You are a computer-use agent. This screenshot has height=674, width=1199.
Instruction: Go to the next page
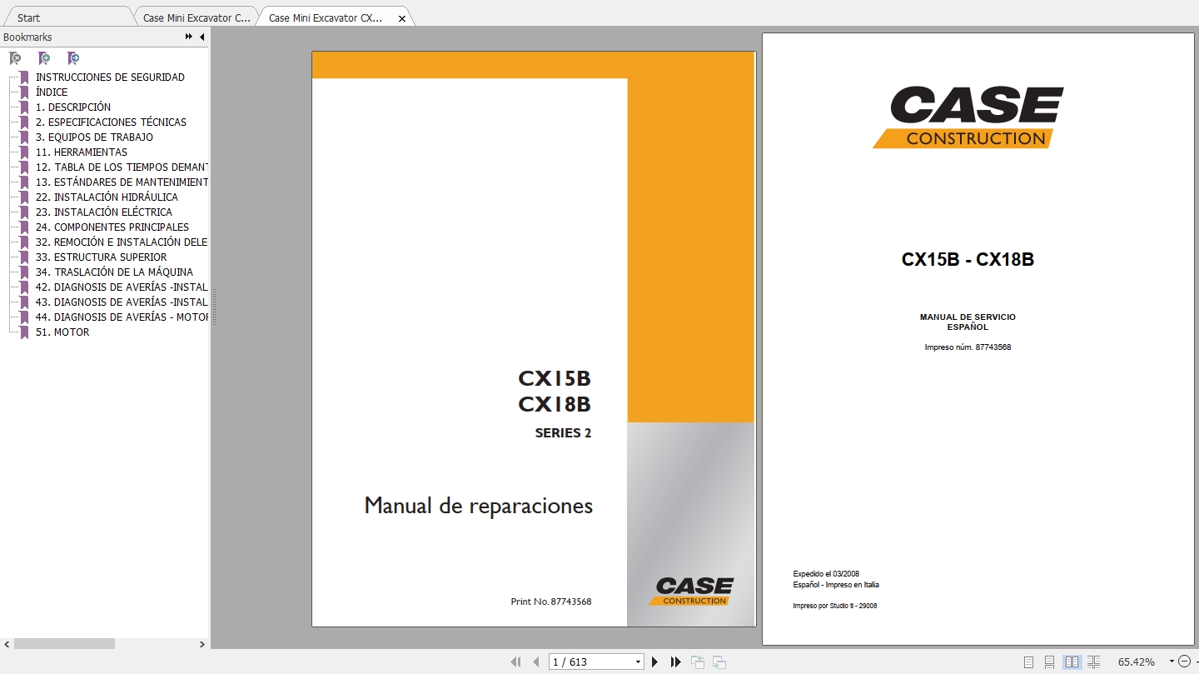pos(654,662)
